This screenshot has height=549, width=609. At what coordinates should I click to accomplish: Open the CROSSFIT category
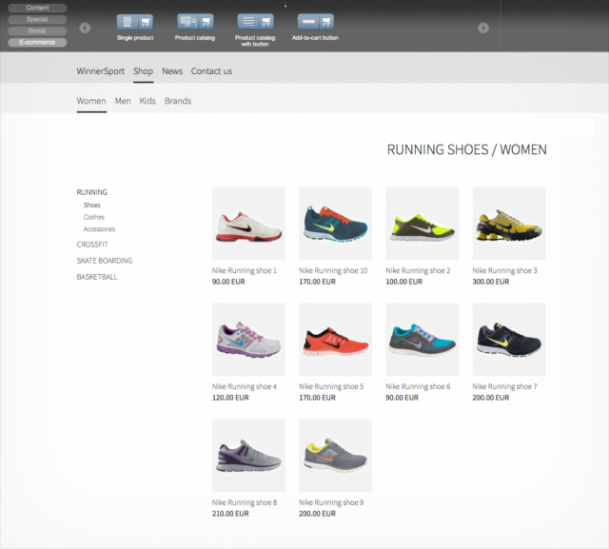92,245
